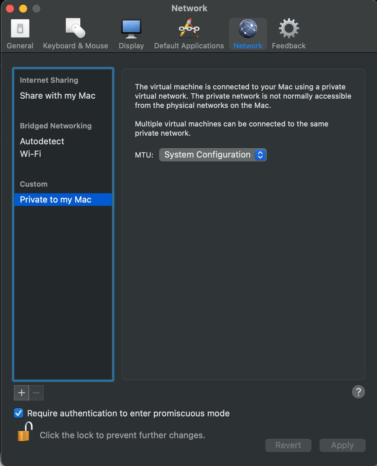Add a new custom network configuration

[x=21, y=393]
